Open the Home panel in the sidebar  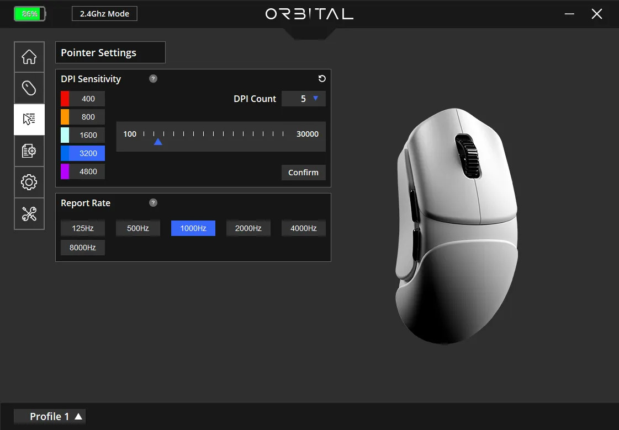(x=29, y=57)
